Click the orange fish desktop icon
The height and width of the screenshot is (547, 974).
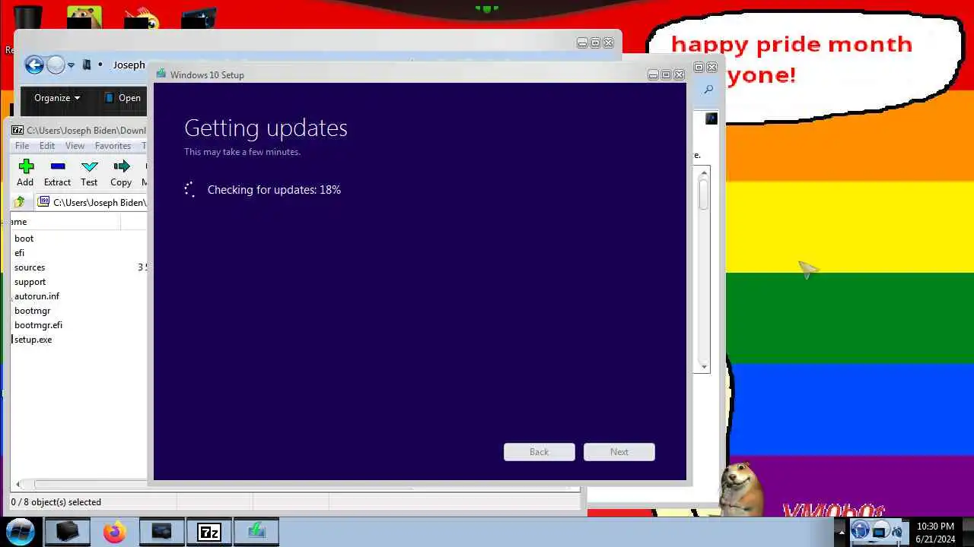142,18
